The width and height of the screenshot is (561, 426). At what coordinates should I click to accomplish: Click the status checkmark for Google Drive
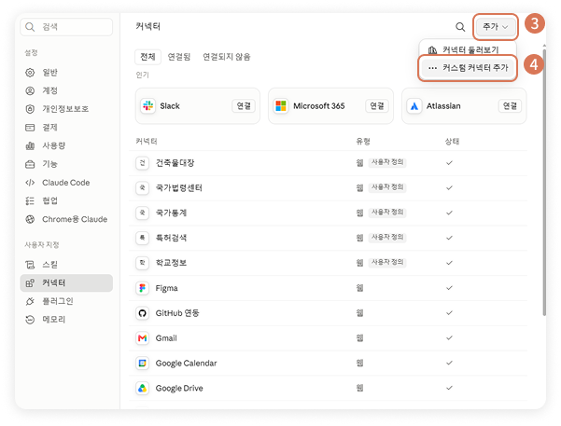449,388
